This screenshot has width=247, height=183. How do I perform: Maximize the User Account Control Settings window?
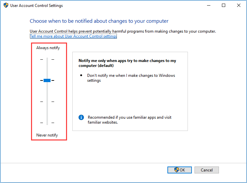pos(224,6)
